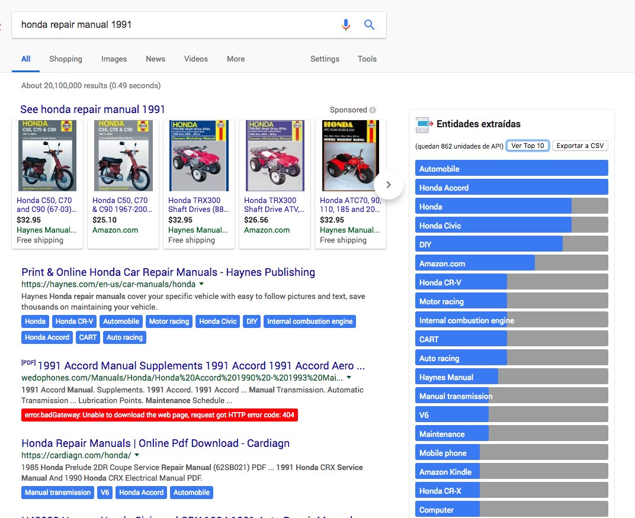
Task: Click the Amazon Kindle entity bar
Action: pos(511,472)
